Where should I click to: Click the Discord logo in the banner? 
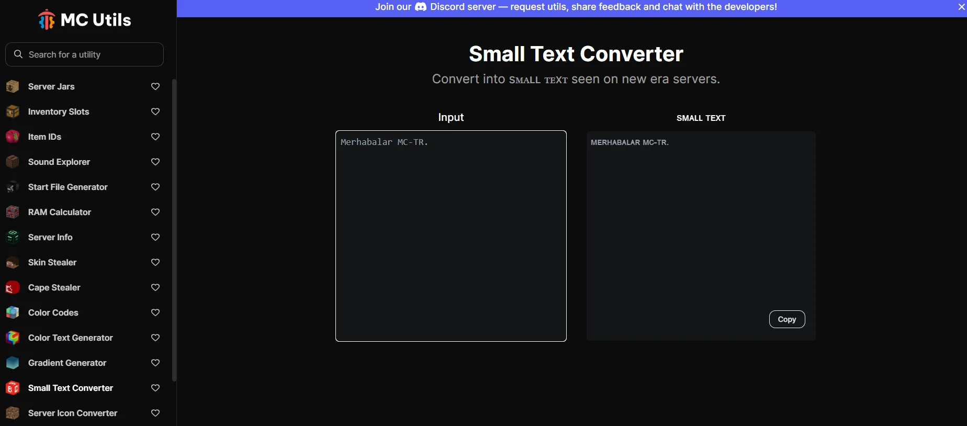point(421,7)
